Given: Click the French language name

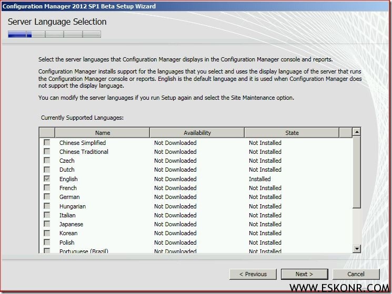Looking at the screenshot, I should pos(68,188).
